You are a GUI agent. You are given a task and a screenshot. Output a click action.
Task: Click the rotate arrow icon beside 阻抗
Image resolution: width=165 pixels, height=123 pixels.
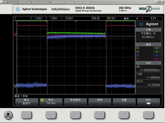(42, 100)
